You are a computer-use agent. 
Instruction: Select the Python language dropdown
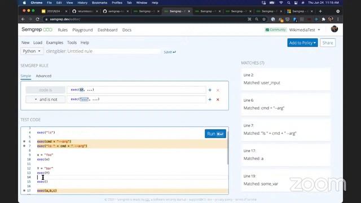click(x=32, y=51)
